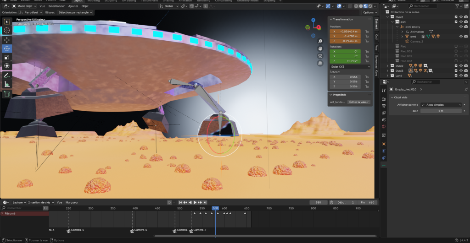Click the Éditer la valeur button
This screenshot has height=243, width=470.
click(x=358, y=102)
